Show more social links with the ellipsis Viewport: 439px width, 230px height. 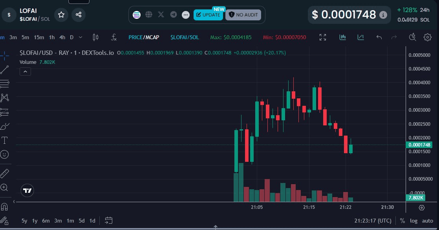pyautogui.click(x=186, y=15)
